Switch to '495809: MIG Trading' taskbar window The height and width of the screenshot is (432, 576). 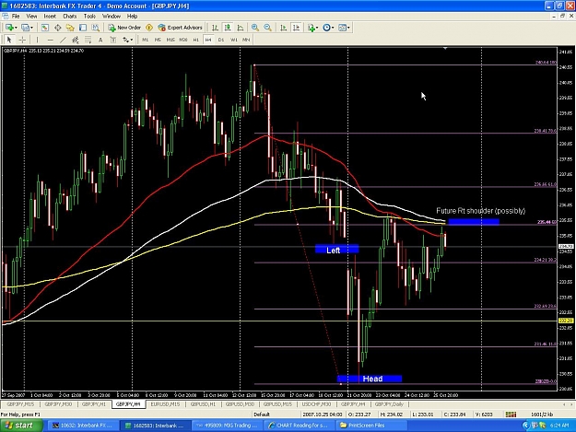[x=228, y=426]
